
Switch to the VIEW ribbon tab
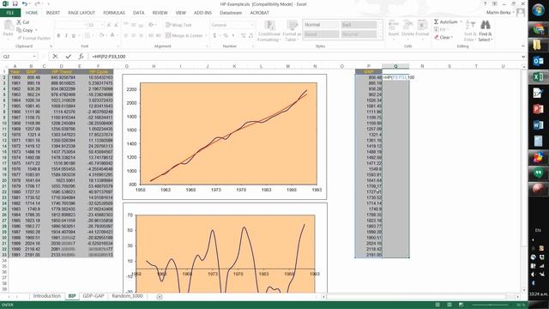(x=181, y=13)
